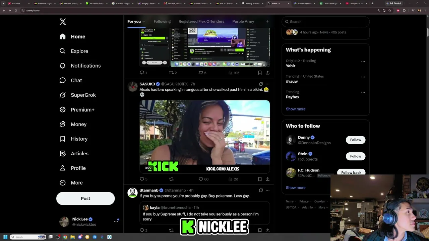The height and width of the screenshot is (241, 429).
Task: Open more options for Yahir trend
Action: [363, 61]
